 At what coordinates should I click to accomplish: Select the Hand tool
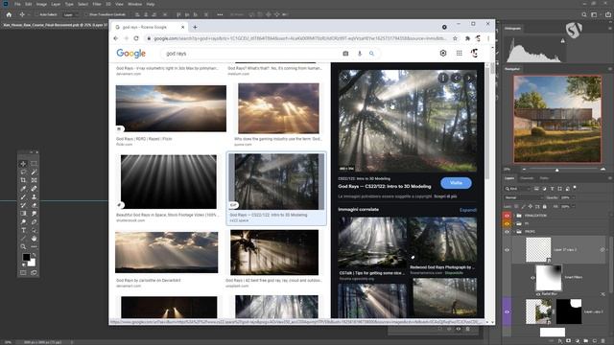34,239
